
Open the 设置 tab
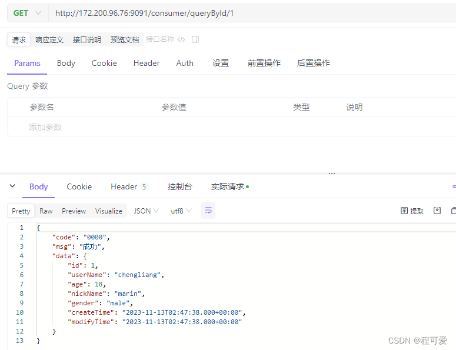(221, 63)
